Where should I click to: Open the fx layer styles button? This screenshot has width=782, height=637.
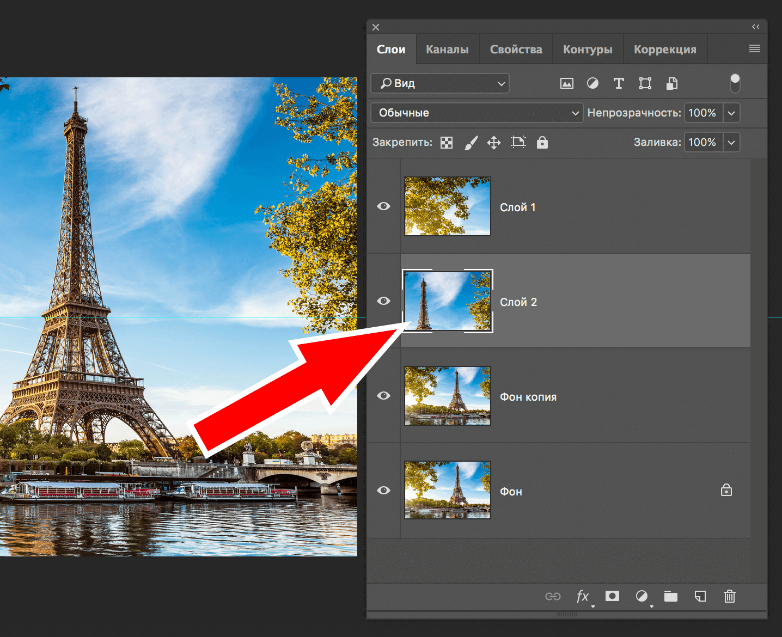coord(583,596)
